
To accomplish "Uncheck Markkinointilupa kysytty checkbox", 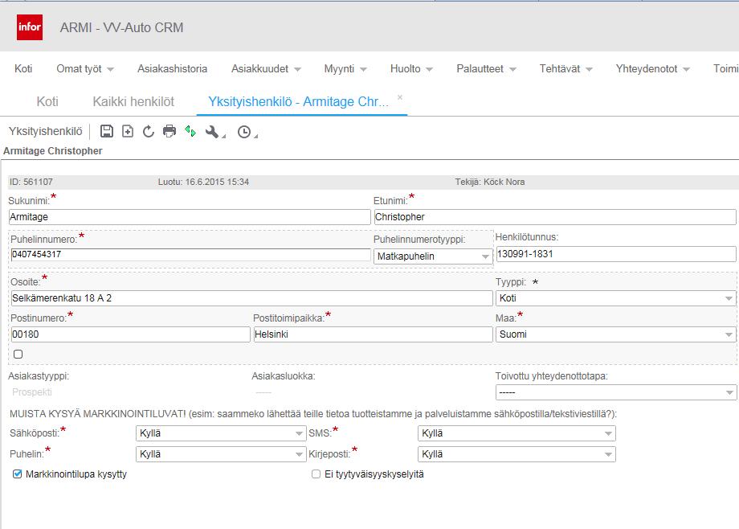I will click(18, 474).
